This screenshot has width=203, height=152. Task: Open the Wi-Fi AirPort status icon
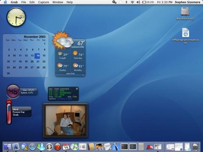pyautogui.click(x=132, y=2)
